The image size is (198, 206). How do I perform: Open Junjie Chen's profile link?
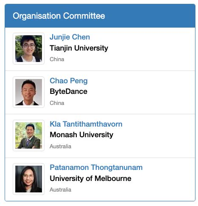pos(70,37)
